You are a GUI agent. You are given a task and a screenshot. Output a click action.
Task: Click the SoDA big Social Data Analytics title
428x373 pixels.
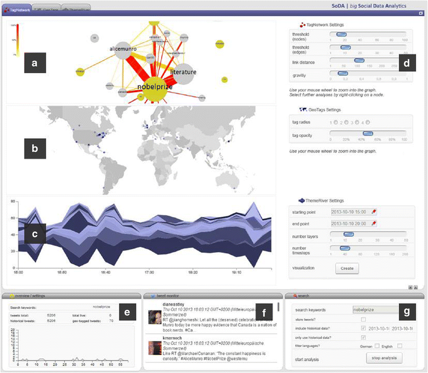pos(369,6)
